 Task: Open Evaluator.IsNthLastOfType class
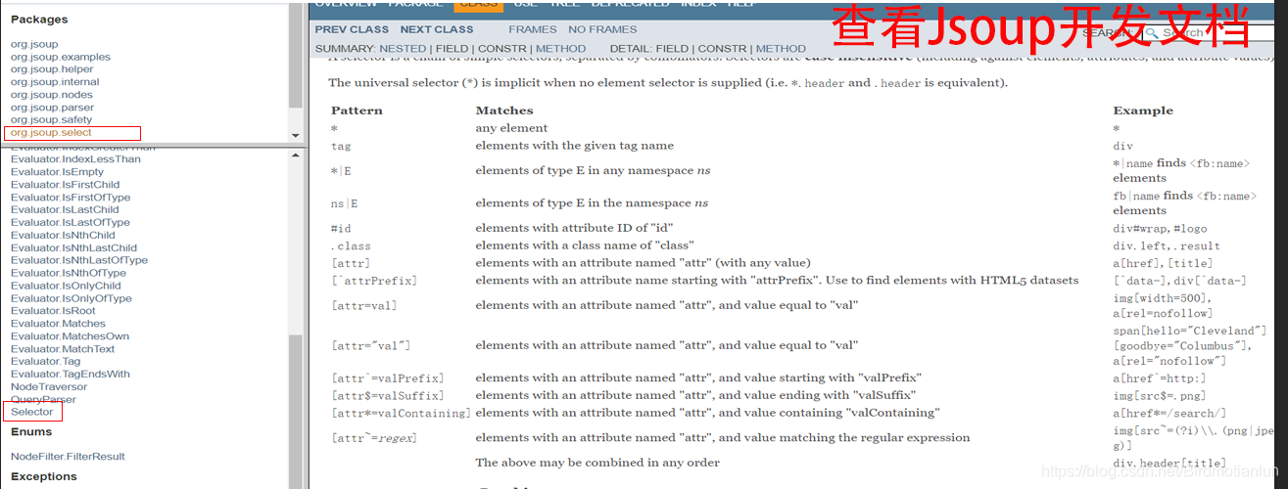coord(79,260)
